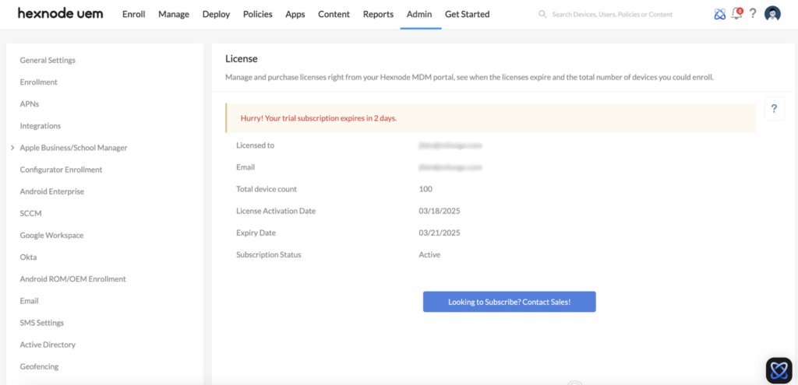Click the Total device count label
This screenshot has width=798, height=385.
coord(267,189)
